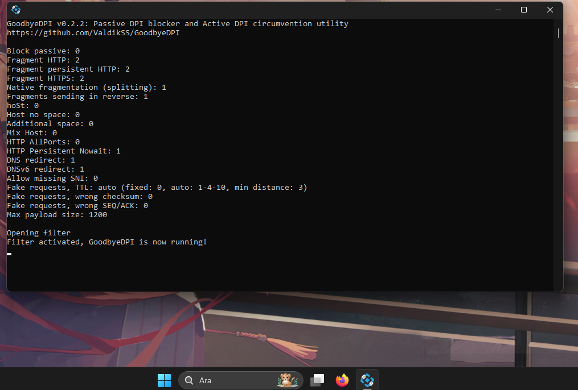Click the "Fragments sending in reverse: 1" line
This screenshot has width=578, height=390.
pos(77,97)
